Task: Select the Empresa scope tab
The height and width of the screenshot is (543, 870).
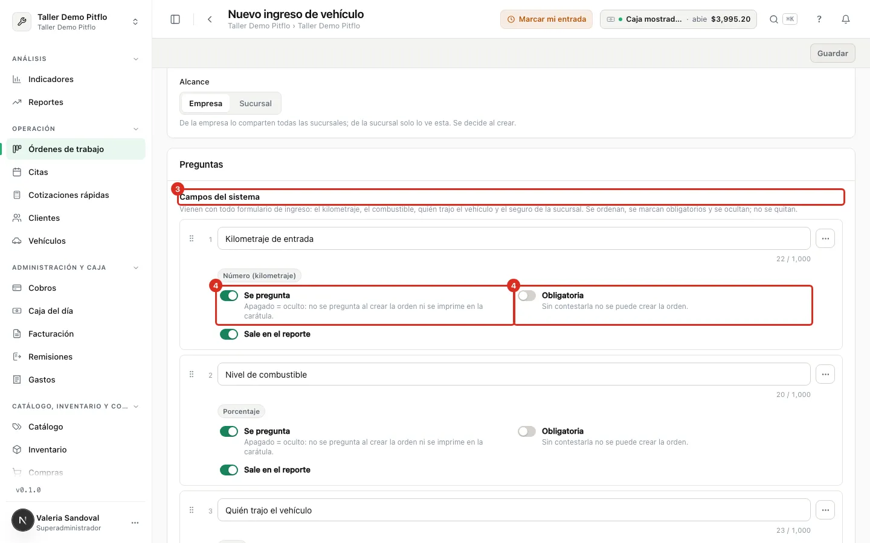Action: (205, 103)
